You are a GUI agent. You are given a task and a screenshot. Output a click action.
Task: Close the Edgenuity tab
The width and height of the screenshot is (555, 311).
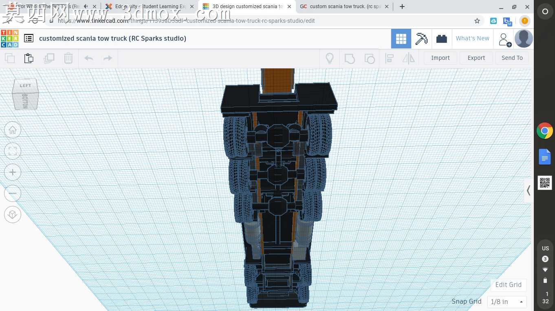pos(192,7)
